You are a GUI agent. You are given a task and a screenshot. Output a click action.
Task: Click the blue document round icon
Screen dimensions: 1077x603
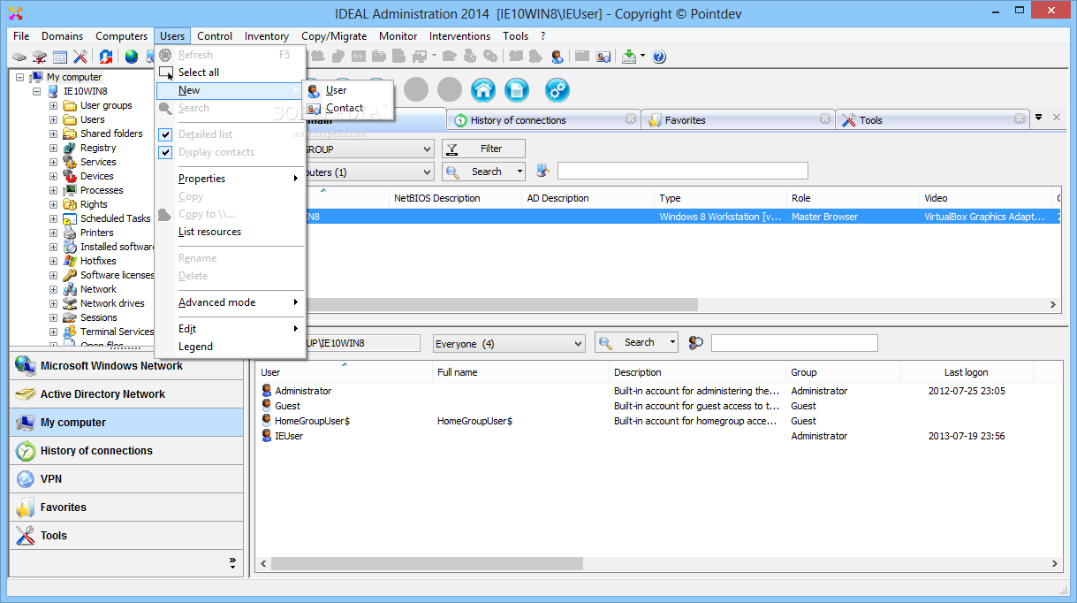(517, 89)
